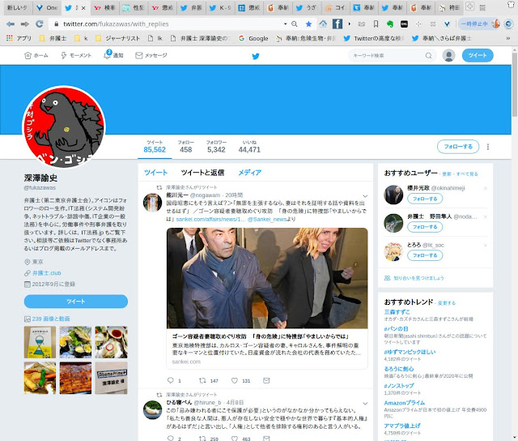The image size is (518, 441).
Task: Open the Google bookmark
Action: point(253,38)
